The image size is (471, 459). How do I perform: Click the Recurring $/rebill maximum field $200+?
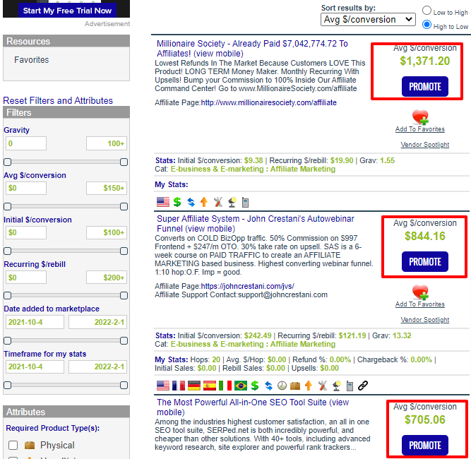pyautogui.click(x=107, y=278)
